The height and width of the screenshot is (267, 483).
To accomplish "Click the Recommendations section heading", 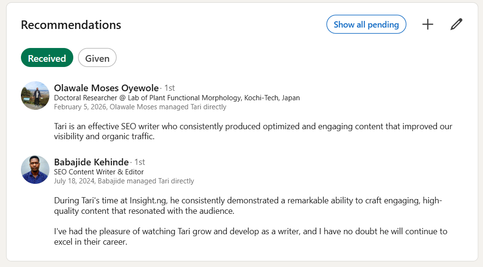I will [x=71, y=25].
